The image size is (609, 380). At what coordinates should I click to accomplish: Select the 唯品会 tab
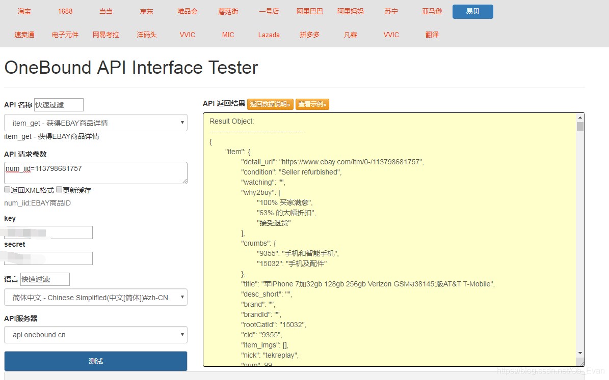point(187,12)
